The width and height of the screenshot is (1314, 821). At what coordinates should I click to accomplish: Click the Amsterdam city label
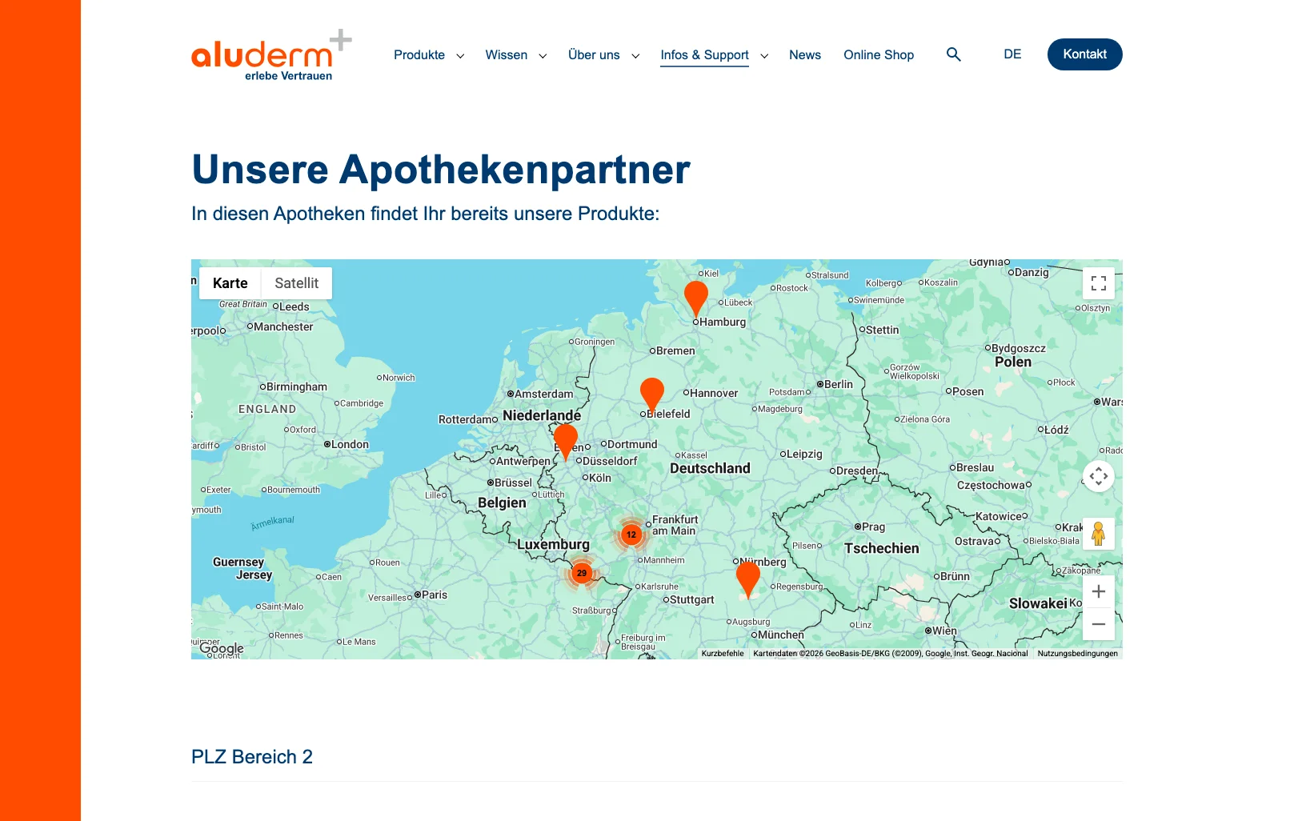click(543, 394)
